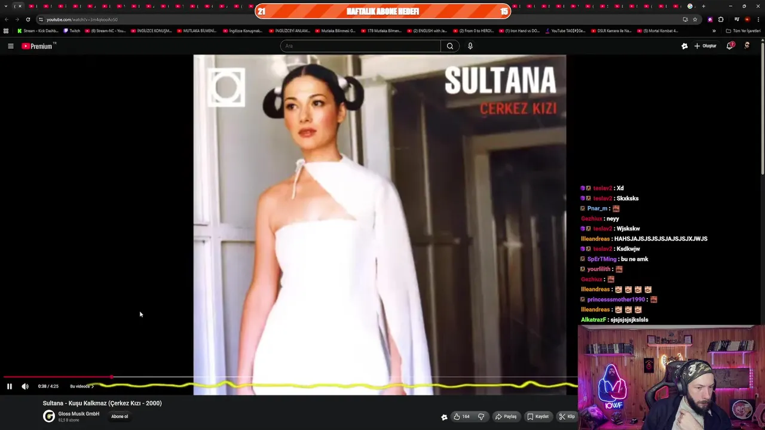Expand hidden bookmarks with double chevron
The image size is (765, 430).
714,30
